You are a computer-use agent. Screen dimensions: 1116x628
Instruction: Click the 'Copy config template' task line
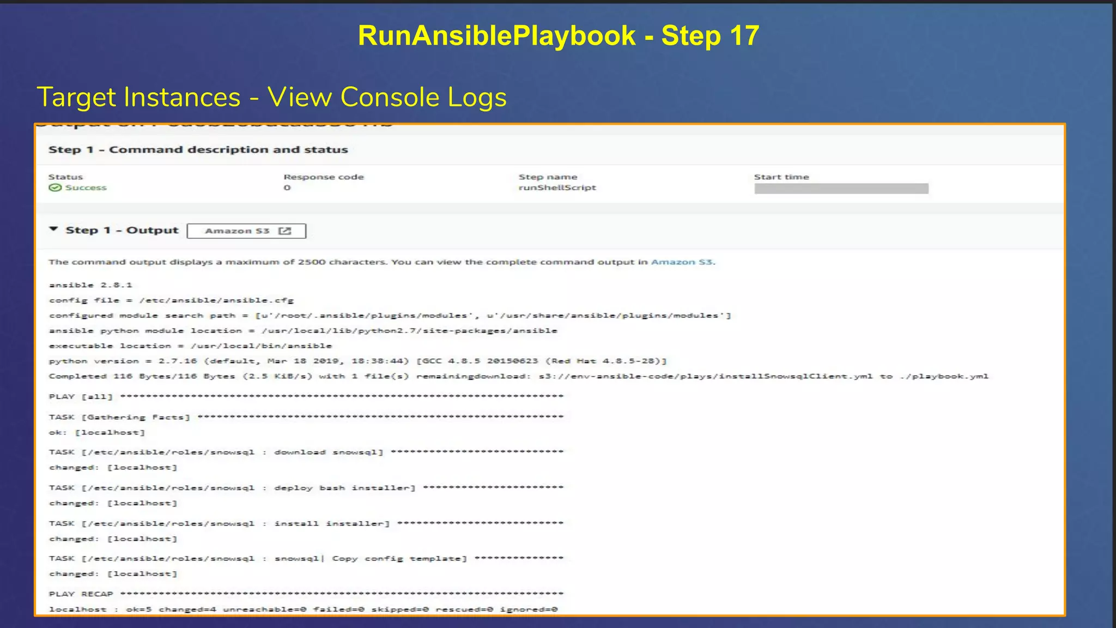[x=306, y=559]
